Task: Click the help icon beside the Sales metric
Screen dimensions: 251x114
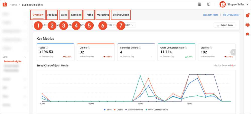Action: [x=47, y=48]
